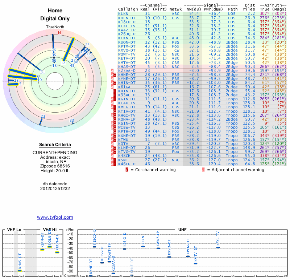Click the KLKN-DT callsign in the table
Viewport: 290px width, 279px height.
[x=127, y=38]
